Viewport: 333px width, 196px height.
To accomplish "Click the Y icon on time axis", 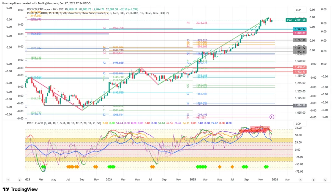I will coord(8,179).
